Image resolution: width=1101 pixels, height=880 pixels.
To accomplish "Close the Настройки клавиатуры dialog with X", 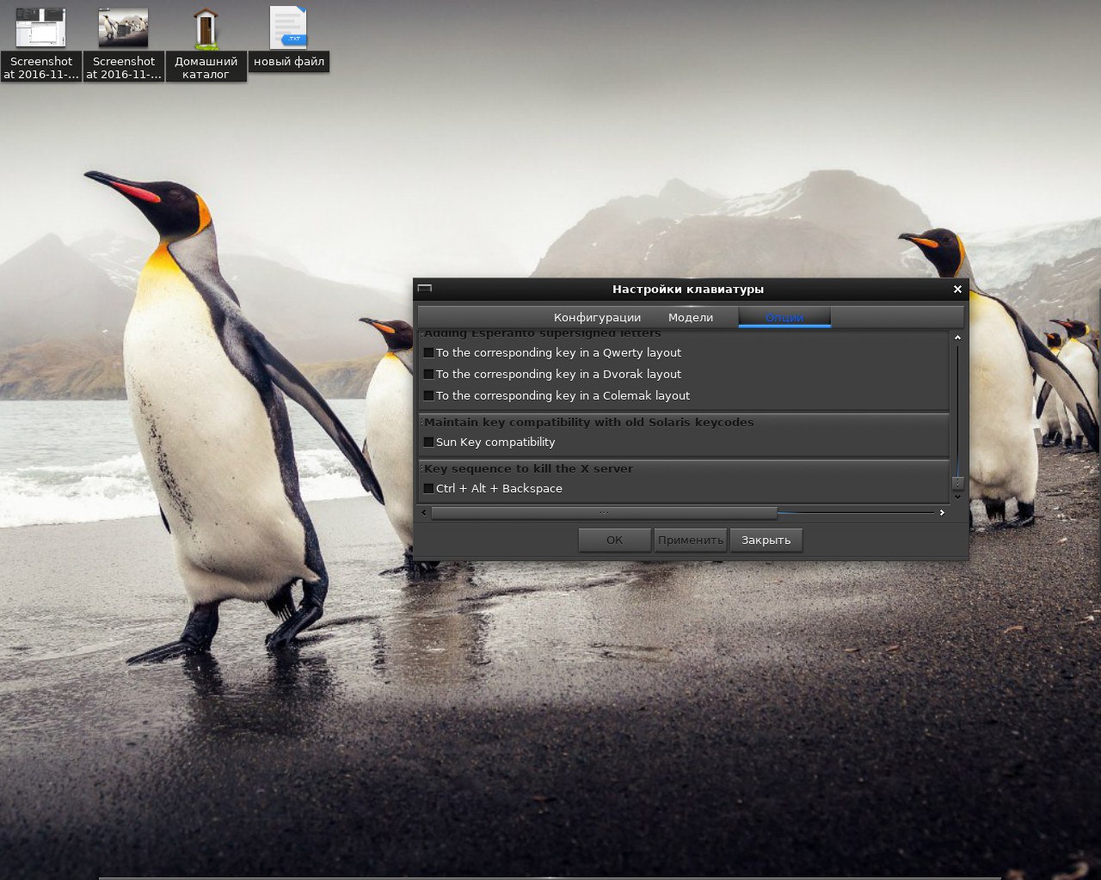I will click(x=957, y=290).
